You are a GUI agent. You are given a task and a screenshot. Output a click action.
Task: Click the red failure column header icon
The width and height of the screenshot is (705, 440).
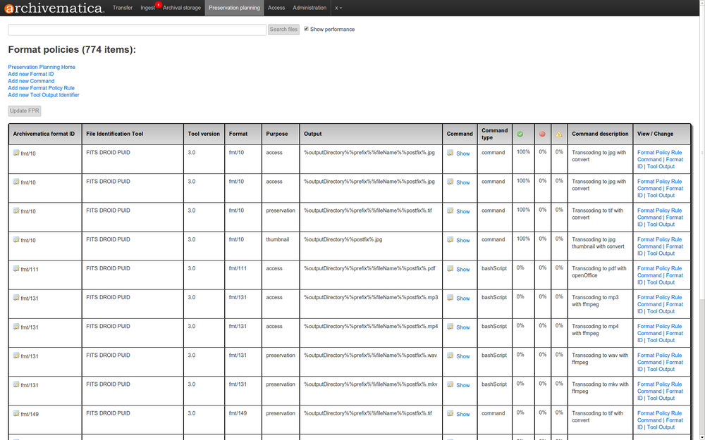point(541,134)
